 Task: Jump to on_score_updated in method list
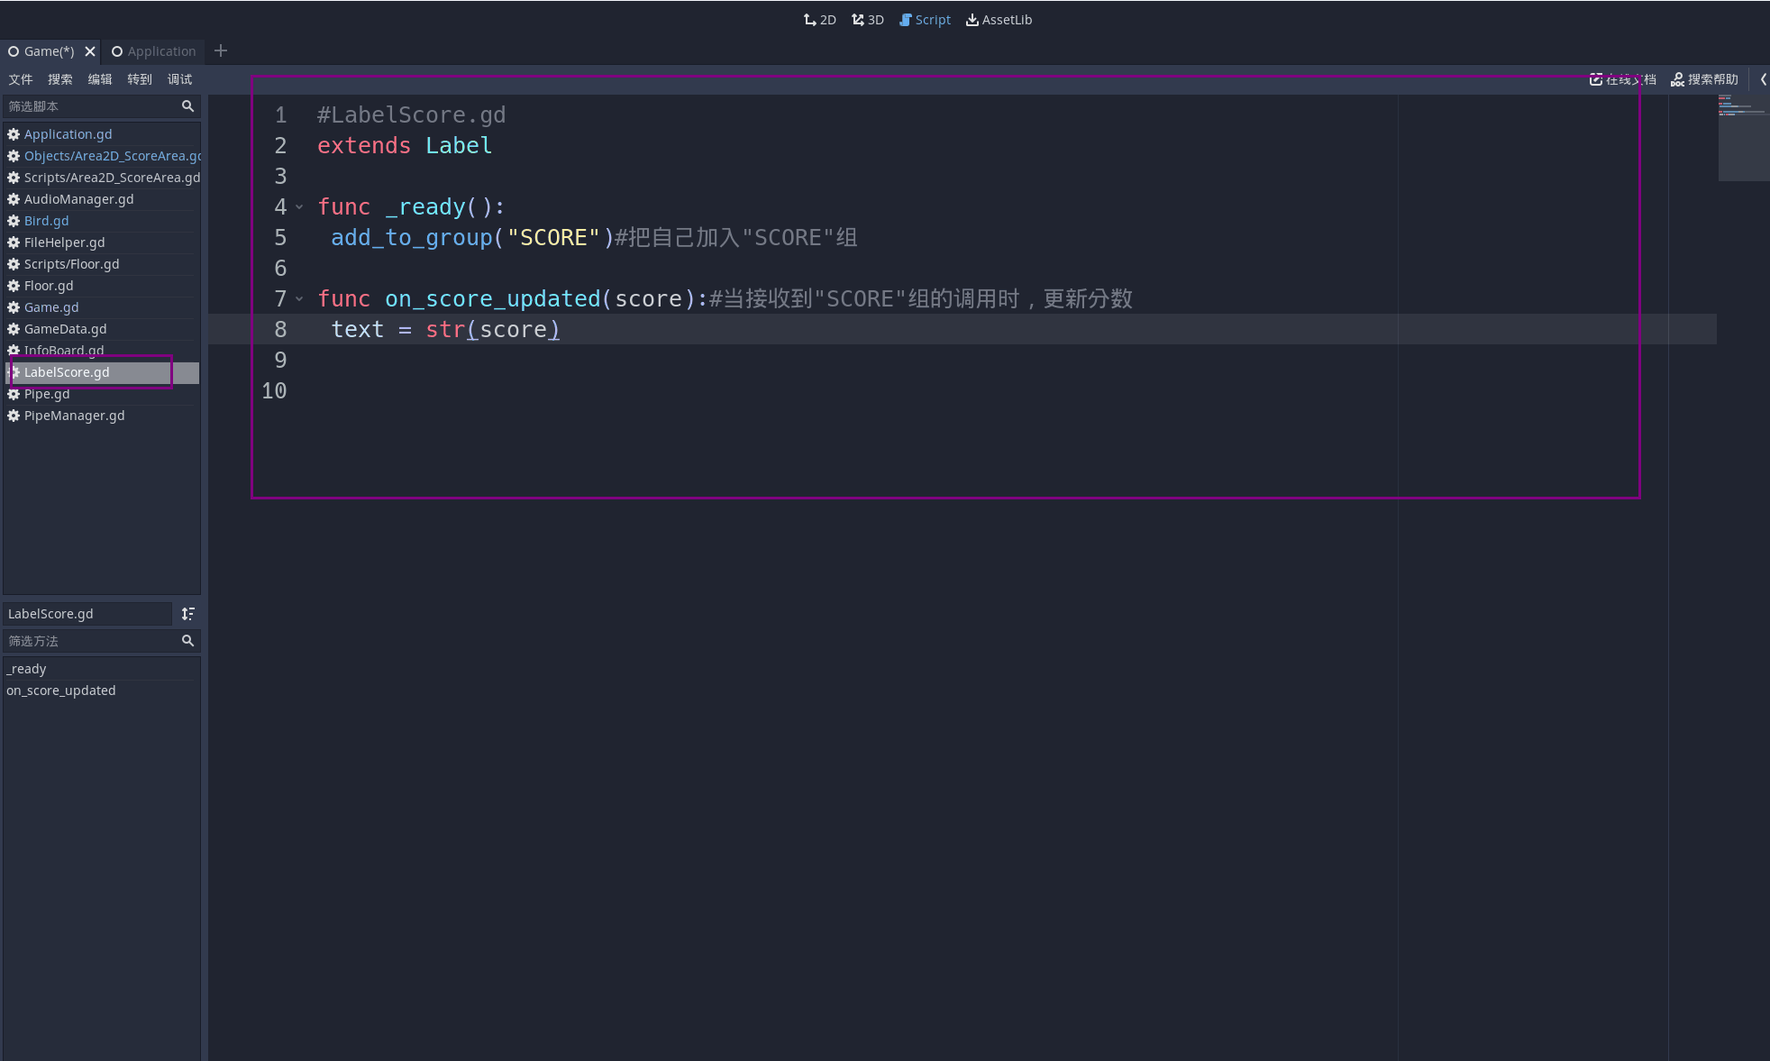(x=60, y=691)
